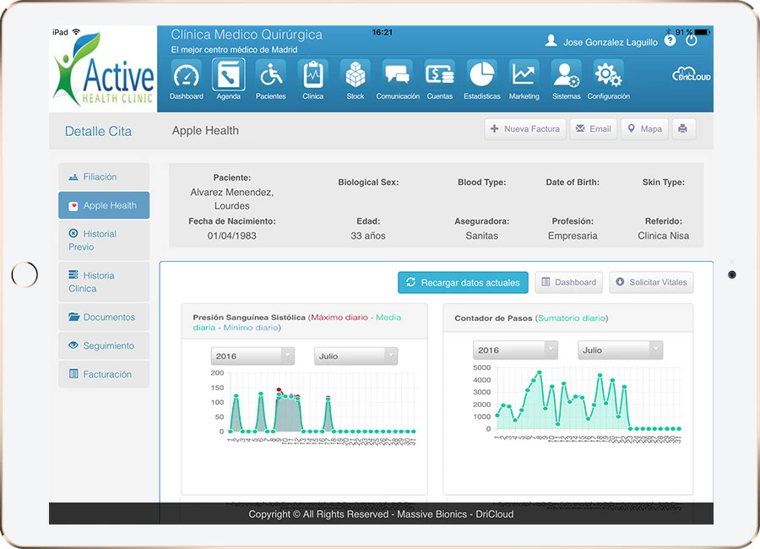
Task: Expand Julio dropdown for step counter chart
Action: [620, 350]
